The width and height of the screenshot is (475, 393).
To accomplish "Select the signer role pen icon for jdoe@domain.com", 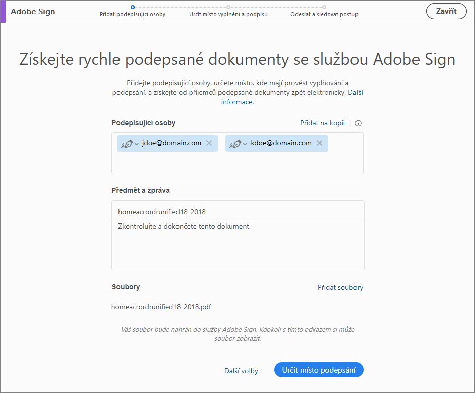I will click(128, 143).
